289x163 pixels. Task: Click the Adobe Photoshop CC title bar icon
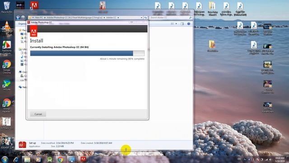[x=29, y=22]
